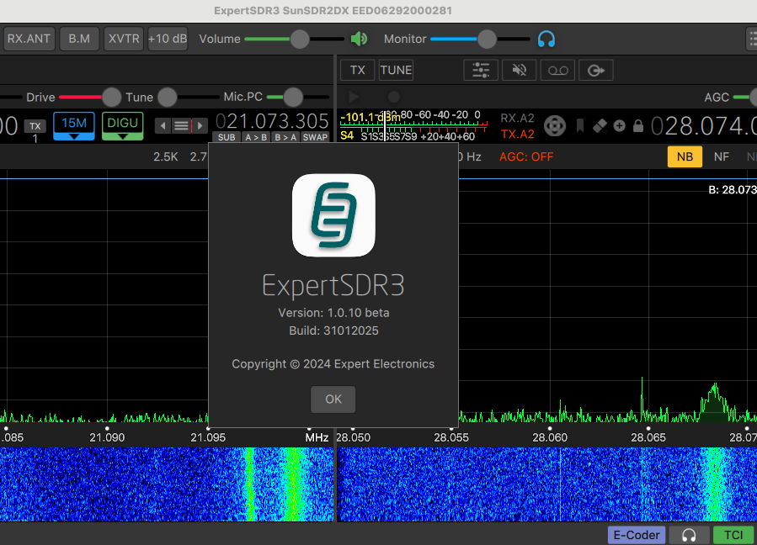Click the 28.074 frequency display
This screenshot has height=545, width=757.
704,126
